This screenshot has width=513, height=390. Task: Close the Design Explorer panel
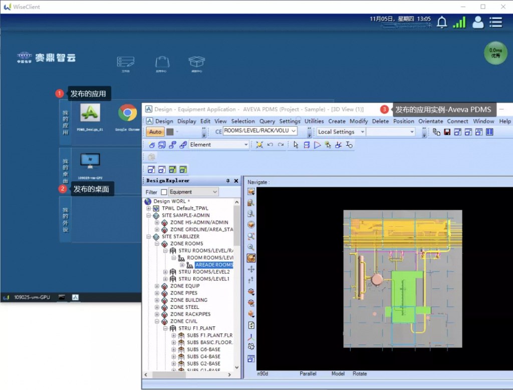coord(236,181)
